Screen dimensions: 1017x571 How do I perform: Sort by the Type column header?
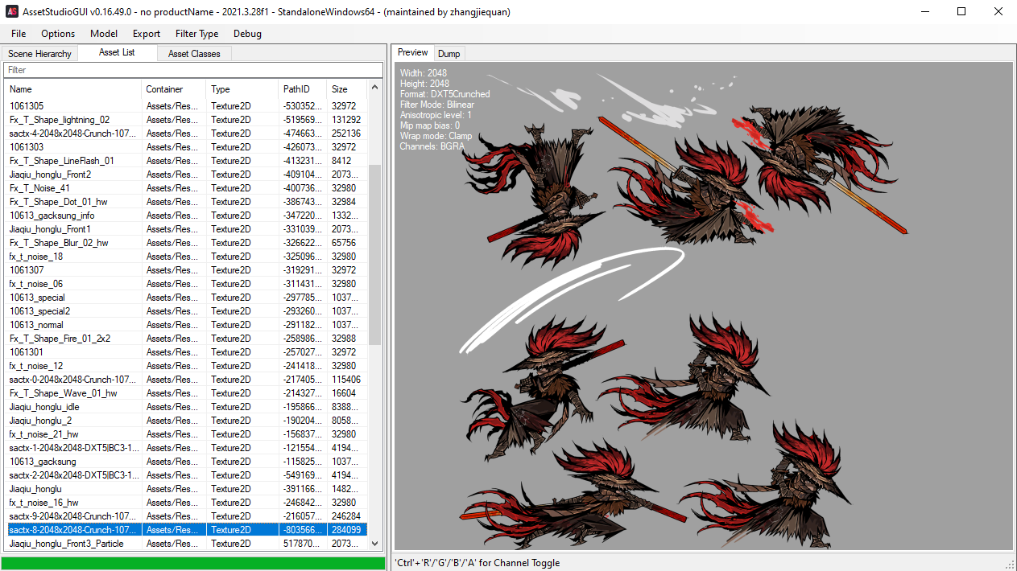tap(242, 89)
